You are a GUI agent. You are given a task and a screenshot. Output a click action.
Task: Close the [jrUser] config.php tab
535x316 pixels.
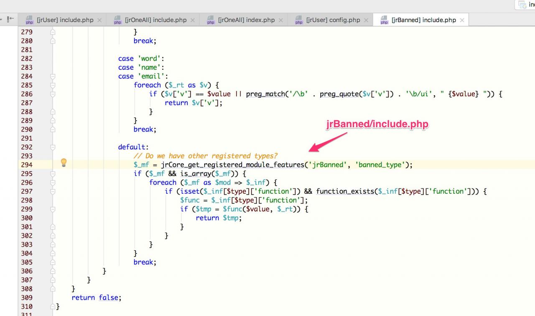point(366,20)
